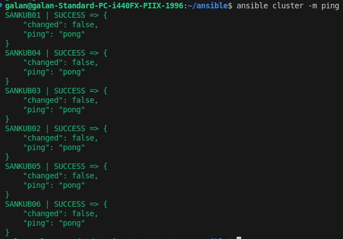Viewport: 343px width, 239px height.
Task: Click the SANKUB02 hostname
Action: point(23,128)
